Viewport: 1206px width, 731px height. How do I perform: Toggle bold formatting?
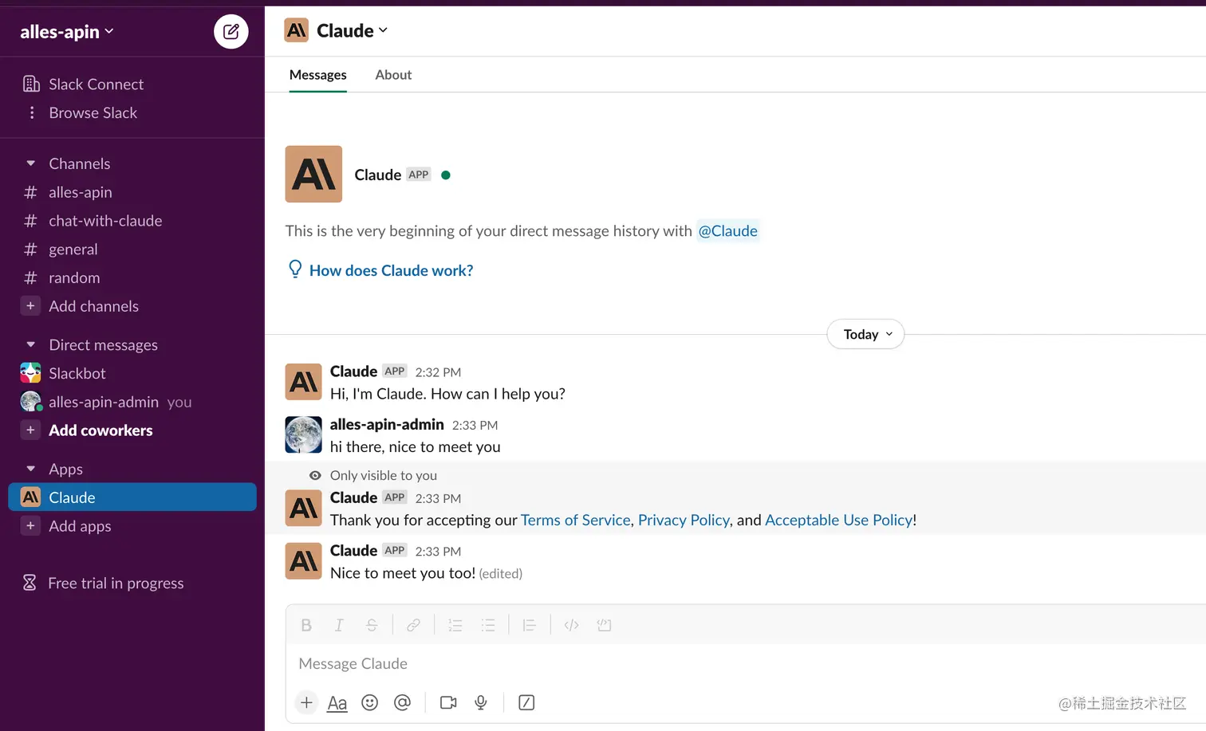[x=306, y=626]
